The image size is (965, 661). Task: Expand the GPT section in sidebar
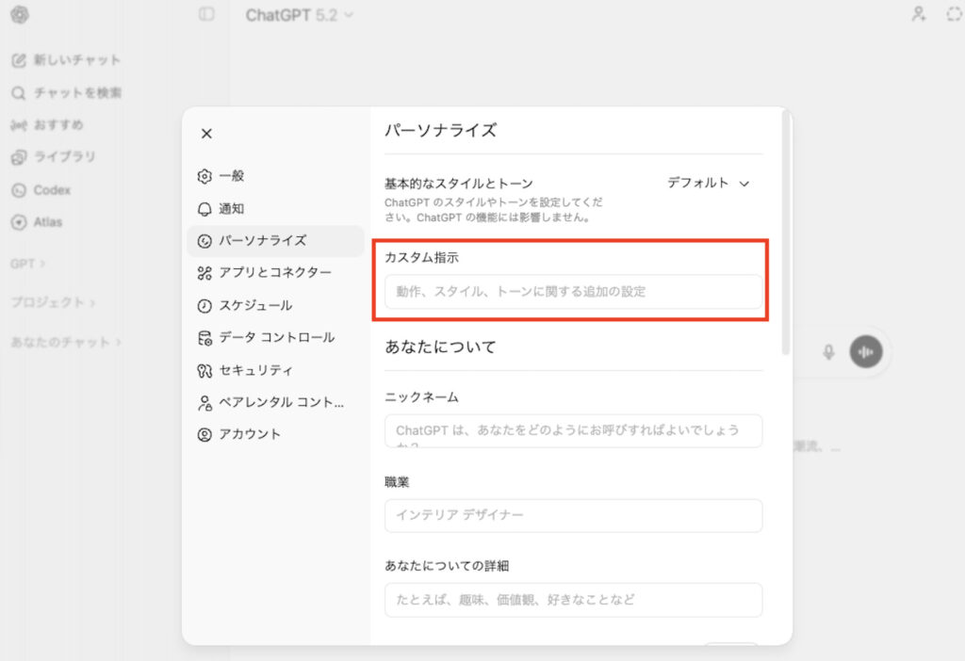pyautogui.click(x=27, y=264)
